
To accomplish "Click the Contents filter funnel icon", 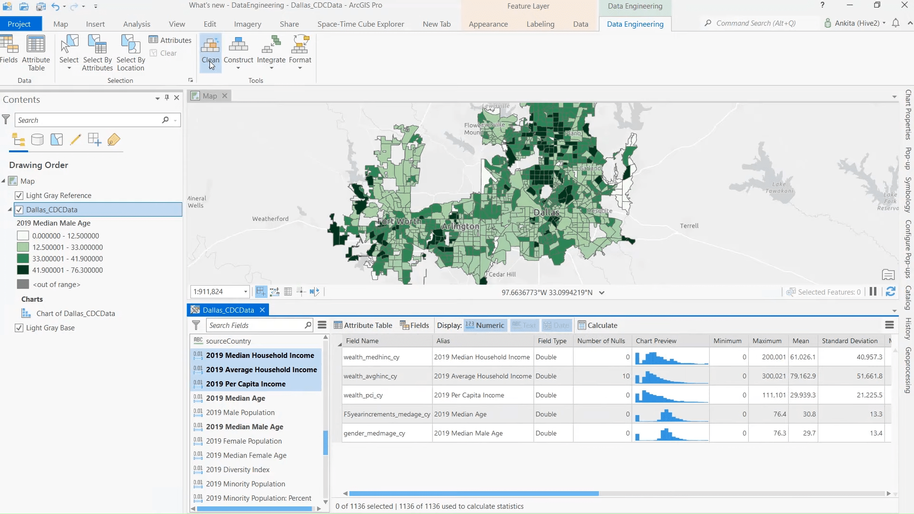I will 6,120.
